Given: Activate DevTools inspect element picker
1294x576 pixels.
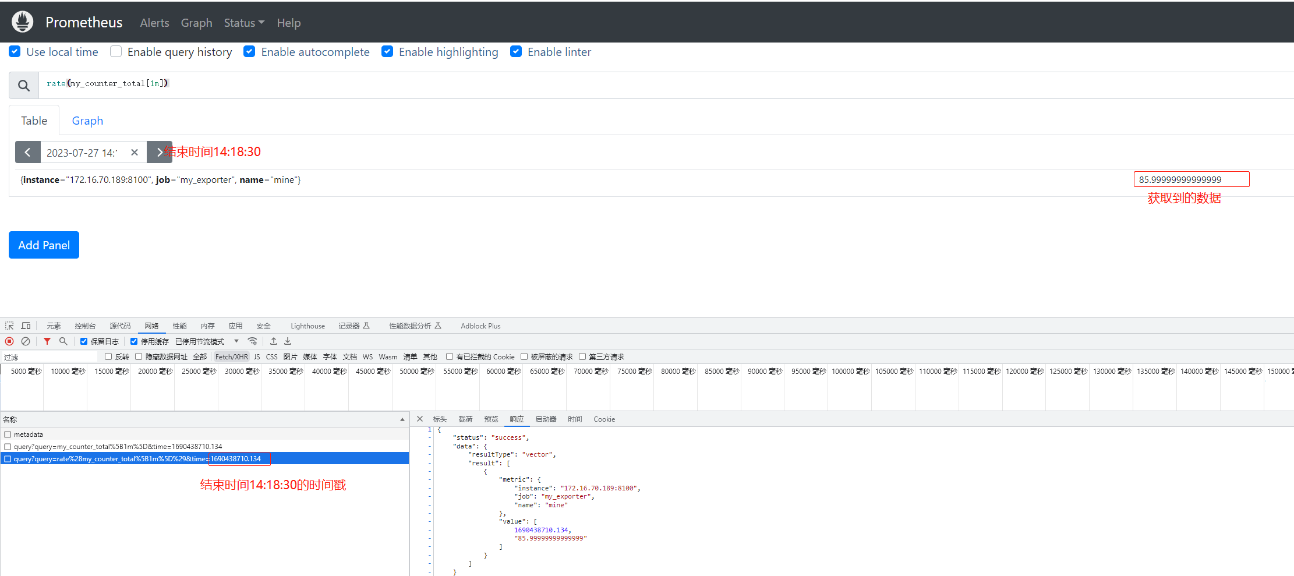Looking at the screenshot, I should 9,326.
